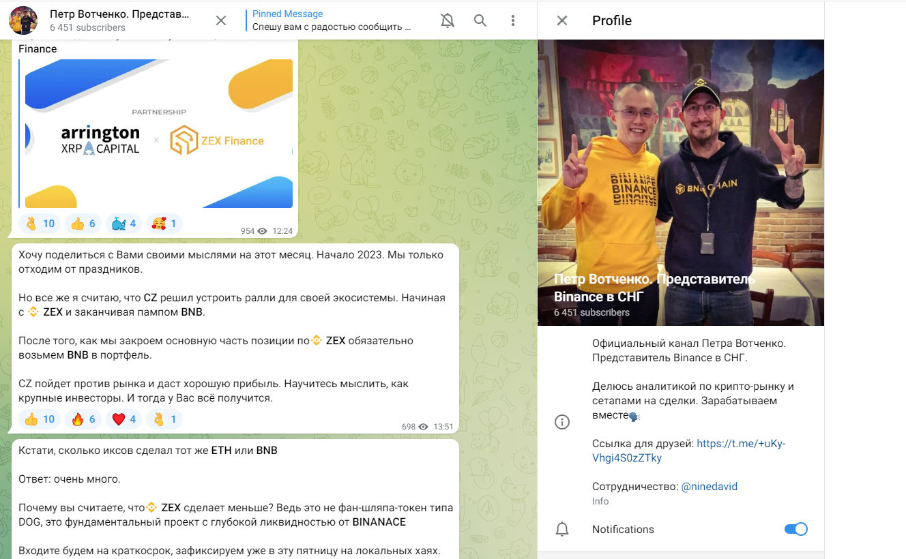Viewport: 906px width, 559px height.
Task: Close the pinned message bar with the X
Action: coord(221,20)
